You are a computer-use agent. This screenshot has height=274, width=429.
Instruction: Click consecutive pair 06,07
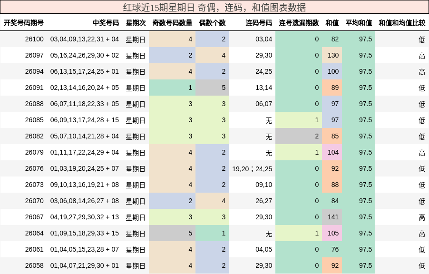[264, 104]
